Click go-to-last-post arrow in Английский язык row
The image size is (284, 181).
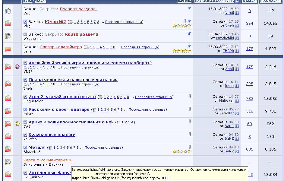(x=237, y=69)
